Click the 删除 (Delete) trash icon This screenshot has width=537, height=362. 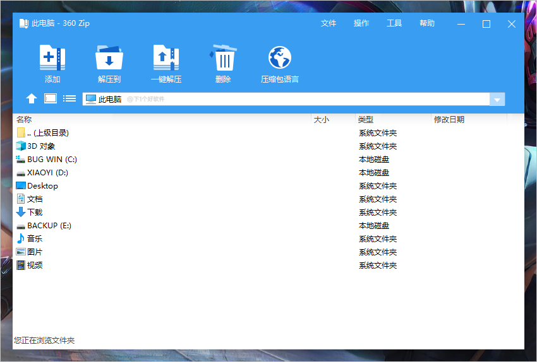[x=223, y=58]
